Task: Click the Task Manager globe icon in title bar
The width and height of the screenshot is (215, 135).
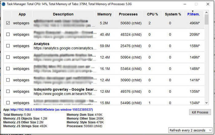Action: click(3, 4)
